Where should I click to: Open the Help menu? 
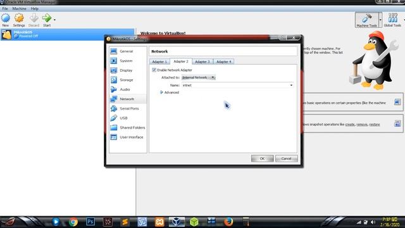click(35, 8)
